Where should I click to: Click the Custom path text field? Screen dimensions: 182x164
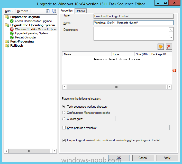click(142, 118)
